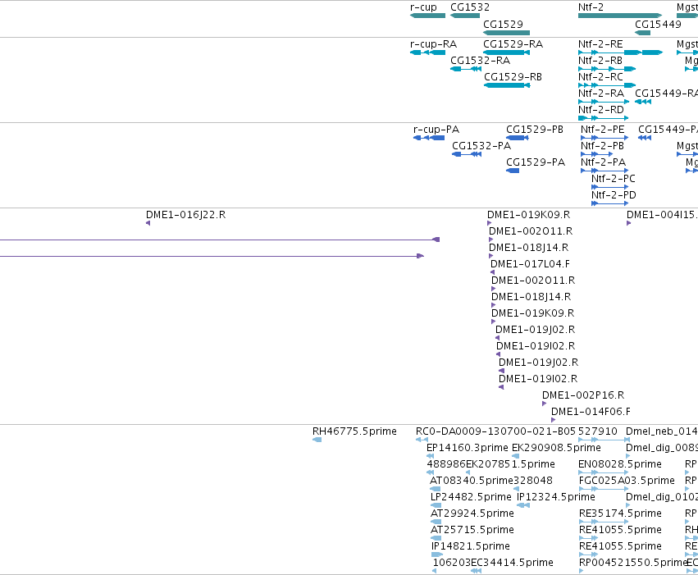Open the FGC025A03.5prime EST
This screenshot has width=698, height=575.
coord(604,490)
